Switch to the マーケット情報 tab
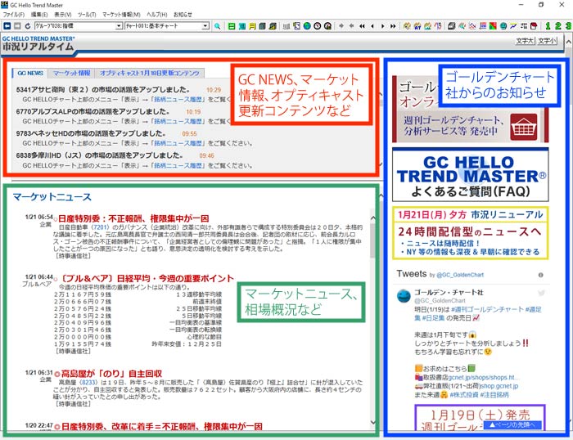 (x=72, y=73)
